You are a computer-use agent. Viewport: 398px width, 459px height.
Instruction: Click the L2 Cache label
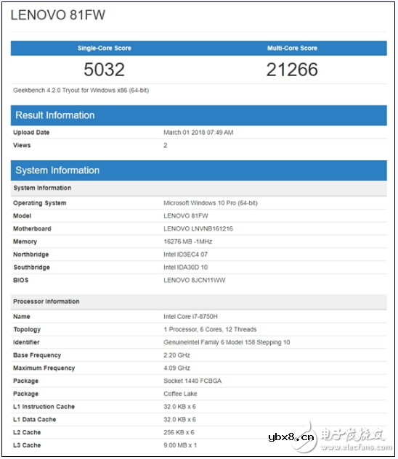coord(27,432)
